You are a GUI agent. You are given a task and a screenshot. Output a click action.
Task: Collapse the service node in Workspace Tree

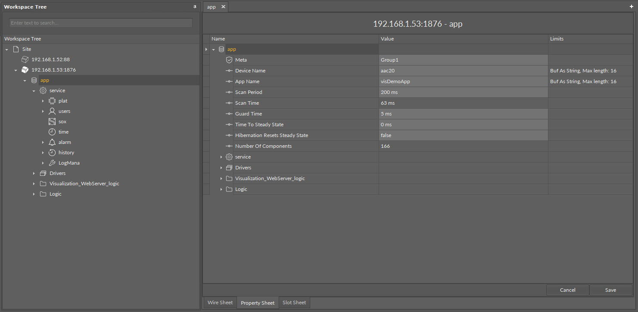point(34,91)
